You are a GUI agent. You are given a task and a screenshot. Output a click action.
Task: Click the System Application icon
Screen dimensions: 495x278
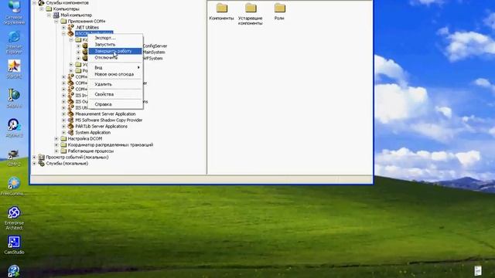coord(70,132)
